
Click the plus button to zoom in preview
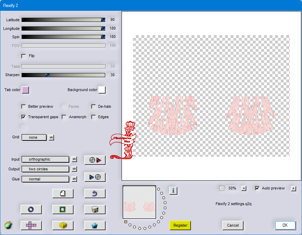pyautogui.click(x=244, y=188)
